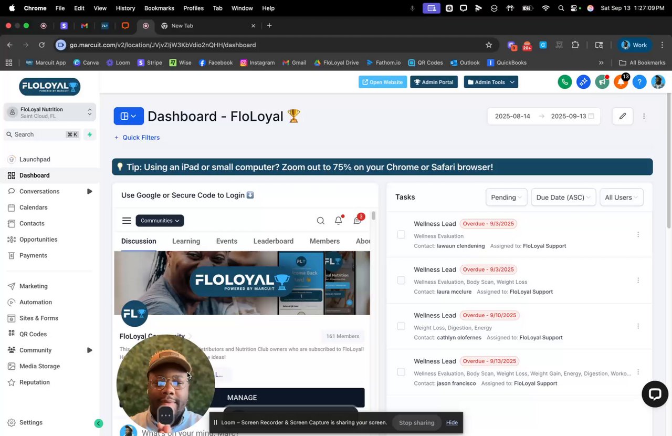
Task: Open three-dot menu for cathlyn olofernes task
Action: click(x=638, y=326)
